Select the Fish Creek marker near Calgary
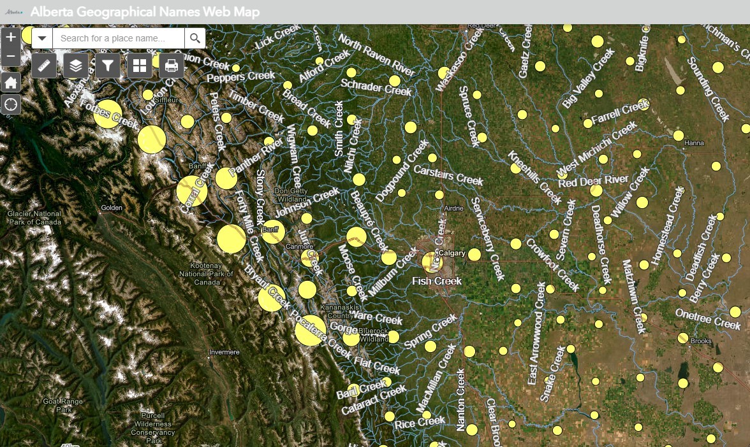 (x=432, y=262)
